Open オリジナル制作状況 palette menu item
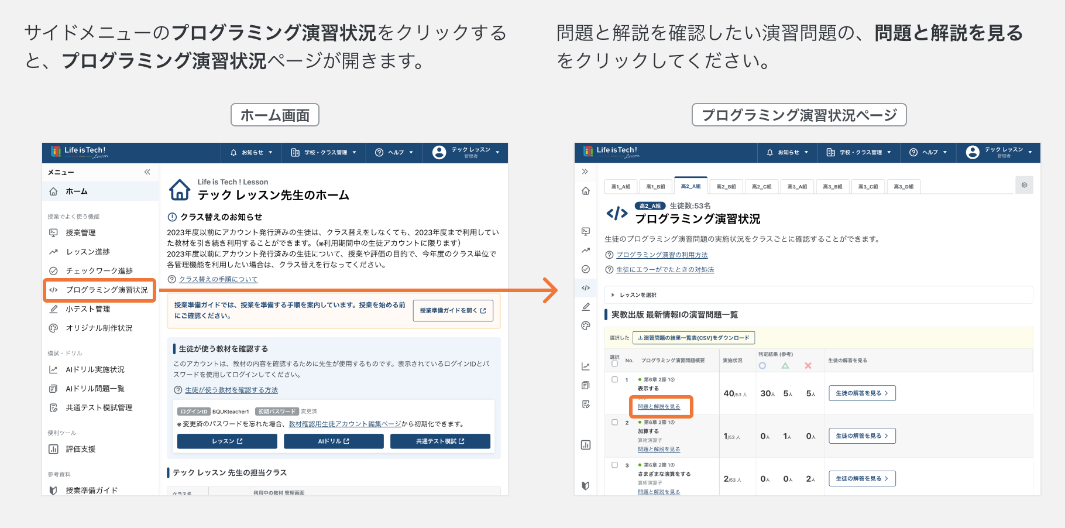Viewport: 1065px width, 528px height. 99,328
